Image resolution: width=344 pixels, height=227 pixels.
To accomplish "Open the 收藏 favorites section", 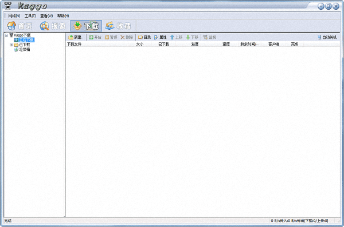I will point(118,26).
